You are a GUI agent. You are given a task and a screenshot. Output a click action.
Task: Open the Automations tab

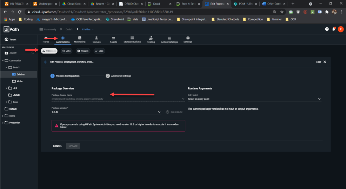point(63,39)
